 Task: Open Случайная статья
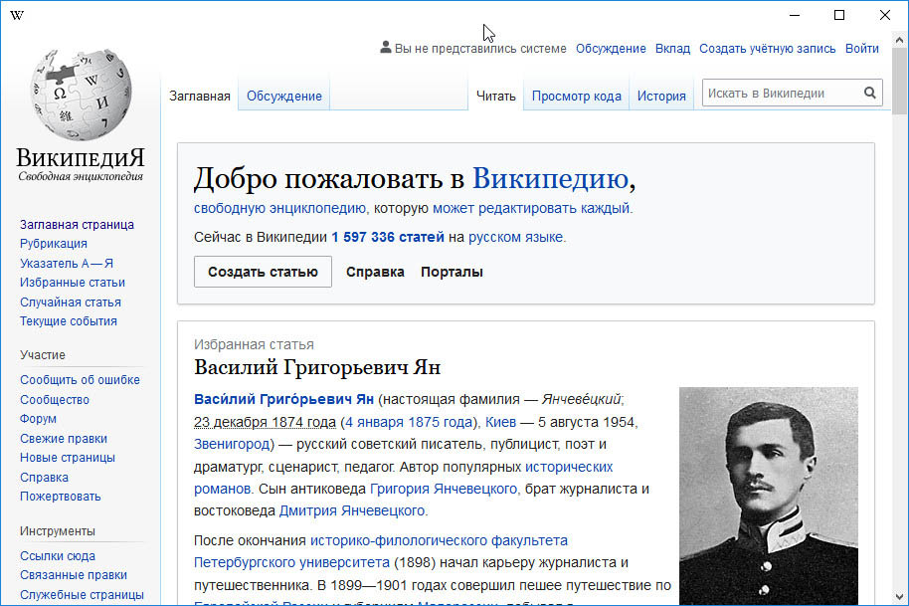(71, 303)
